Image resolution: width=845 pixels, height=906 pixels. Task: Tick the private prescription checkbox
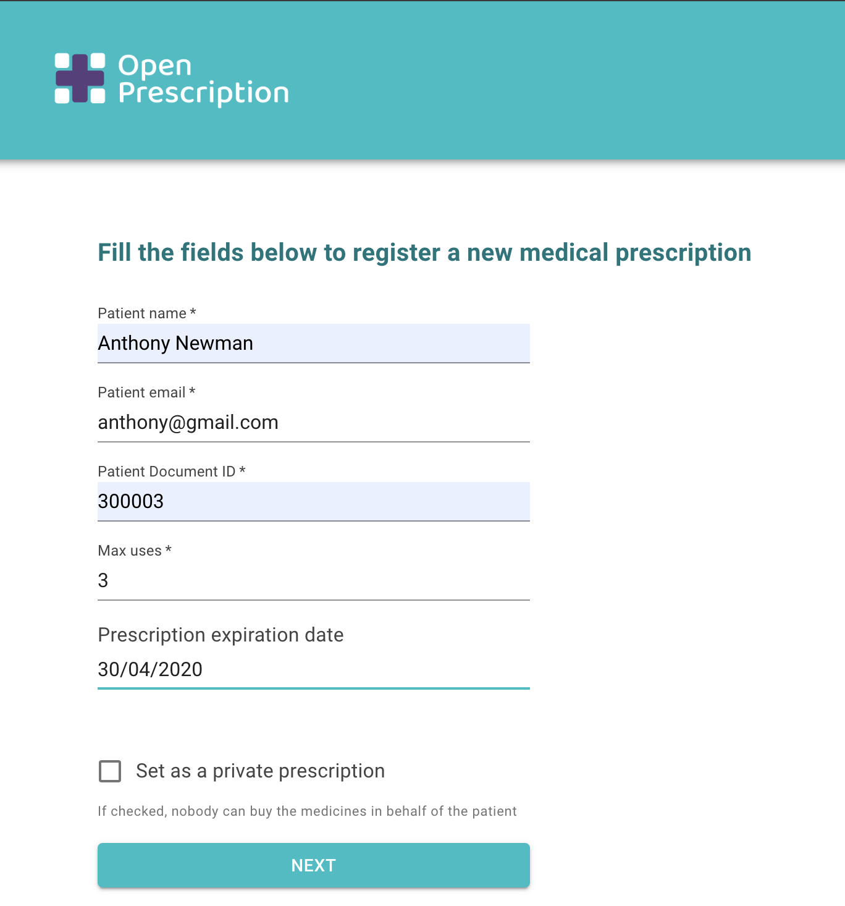click(110, 771)
